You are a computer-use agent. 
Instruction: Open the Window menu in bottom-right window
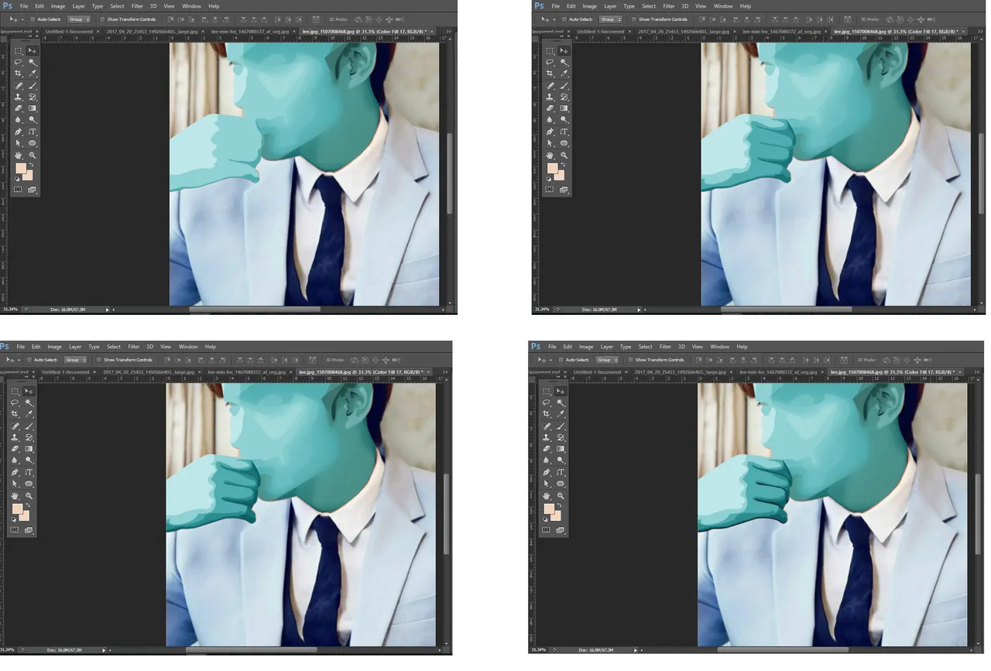click(720, 347)
